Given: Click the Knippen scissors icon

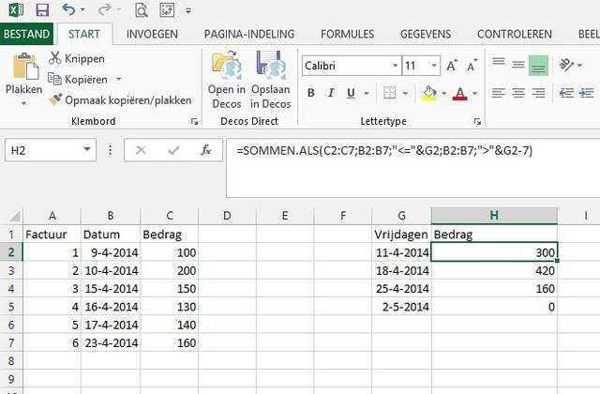Looking at the screenshot, I should [55, 59].
